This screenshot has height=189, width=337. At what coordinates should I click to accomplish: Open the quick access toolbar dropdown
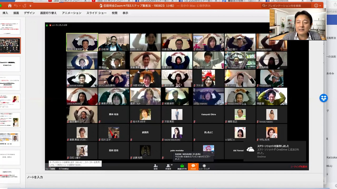pyautogui.click(x=31, y=6)
